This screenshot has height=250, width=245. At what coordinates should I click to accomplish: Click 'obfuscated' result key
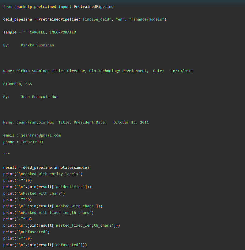[67, 245]
